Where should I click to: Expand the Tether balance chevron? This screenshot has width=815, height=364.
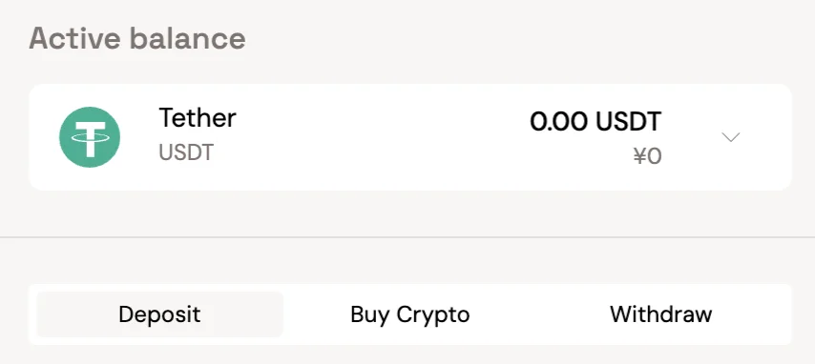(x=731, y=137)
